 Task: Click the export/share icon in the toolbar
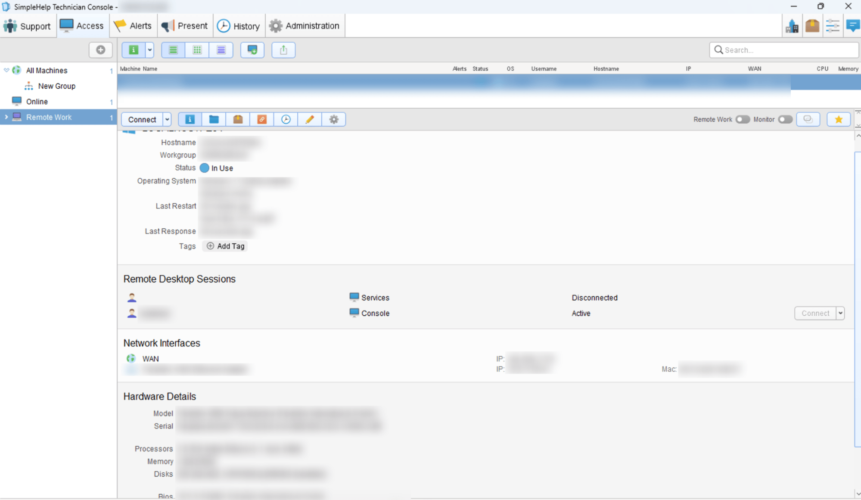[x=283, y=50]
